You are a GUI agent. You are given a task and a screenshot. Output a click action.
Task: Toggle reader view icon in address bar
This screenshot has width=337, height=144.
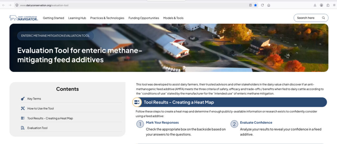tap(250, 5)
